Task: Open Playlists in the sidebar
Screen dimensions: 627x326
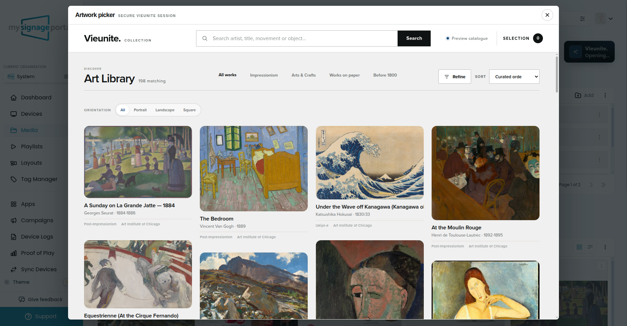Action: 32,147
